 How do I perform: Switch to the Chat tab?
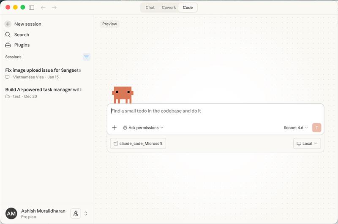(x=150, y=8)
